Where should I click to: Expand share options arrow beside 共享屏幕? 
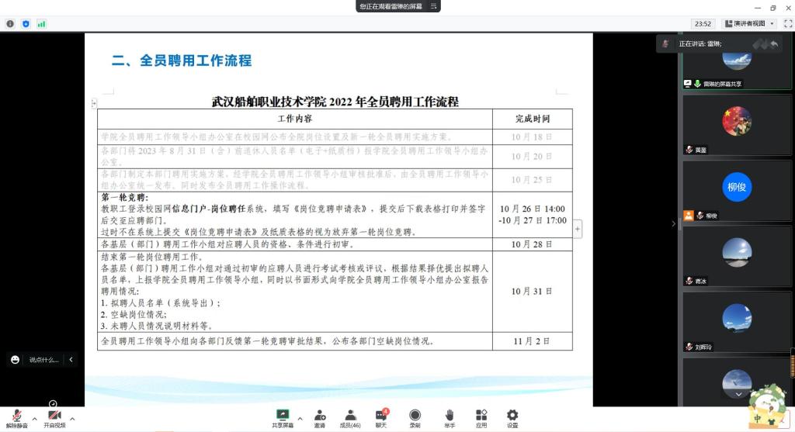pos(300,419)
